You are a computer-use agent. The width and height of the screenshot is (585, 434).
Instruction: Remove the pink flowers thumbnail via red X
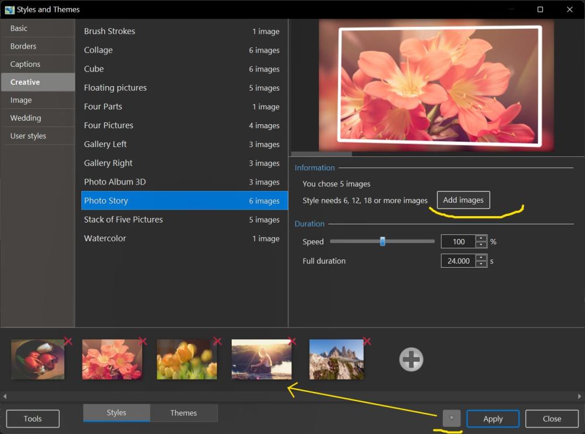coord(142,341)
